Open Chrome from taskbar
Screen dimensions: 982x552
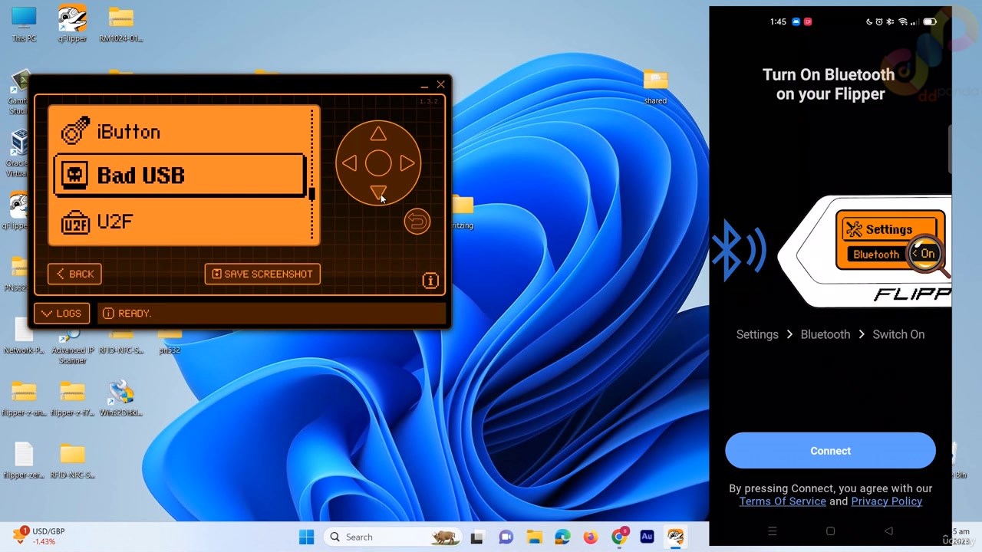tap(619, 537)
